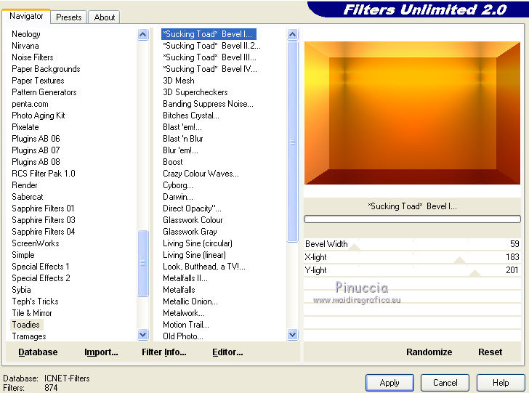Select the Noise Filters category
Image resolution: width=529 pixels, height=393 pixels.
pyautogui.click(x=33, y=57)
